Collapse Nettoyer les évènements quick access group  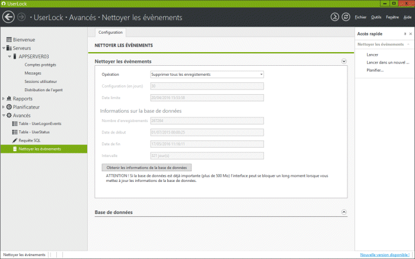[408, 44]
